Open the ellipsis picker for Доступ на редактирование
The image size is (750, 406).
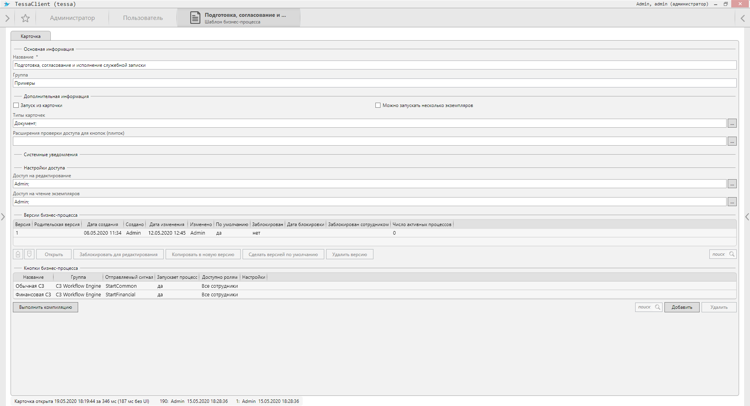(x=732, y=184)
